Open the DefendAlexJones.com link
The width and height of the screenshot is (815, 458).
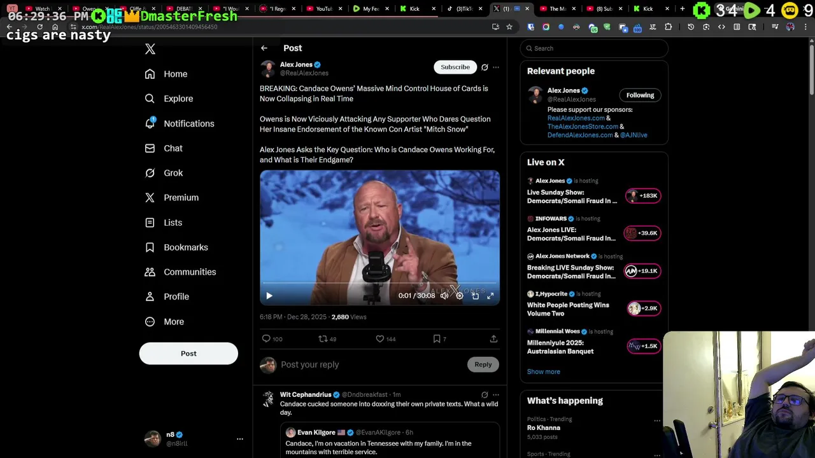[580, 135]
